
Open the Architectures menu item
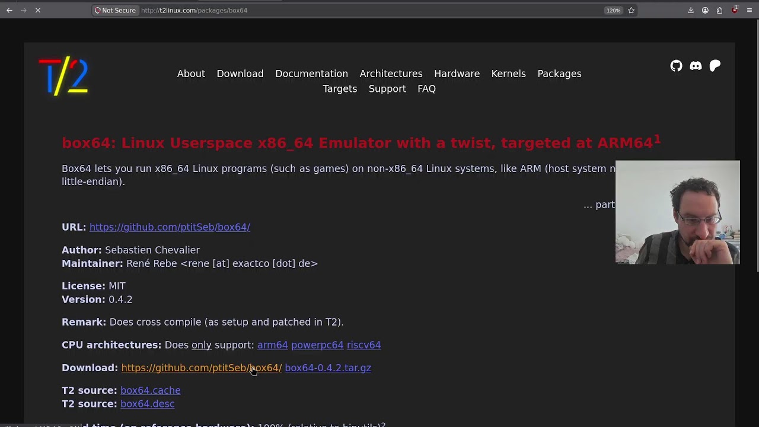(391, 74)
